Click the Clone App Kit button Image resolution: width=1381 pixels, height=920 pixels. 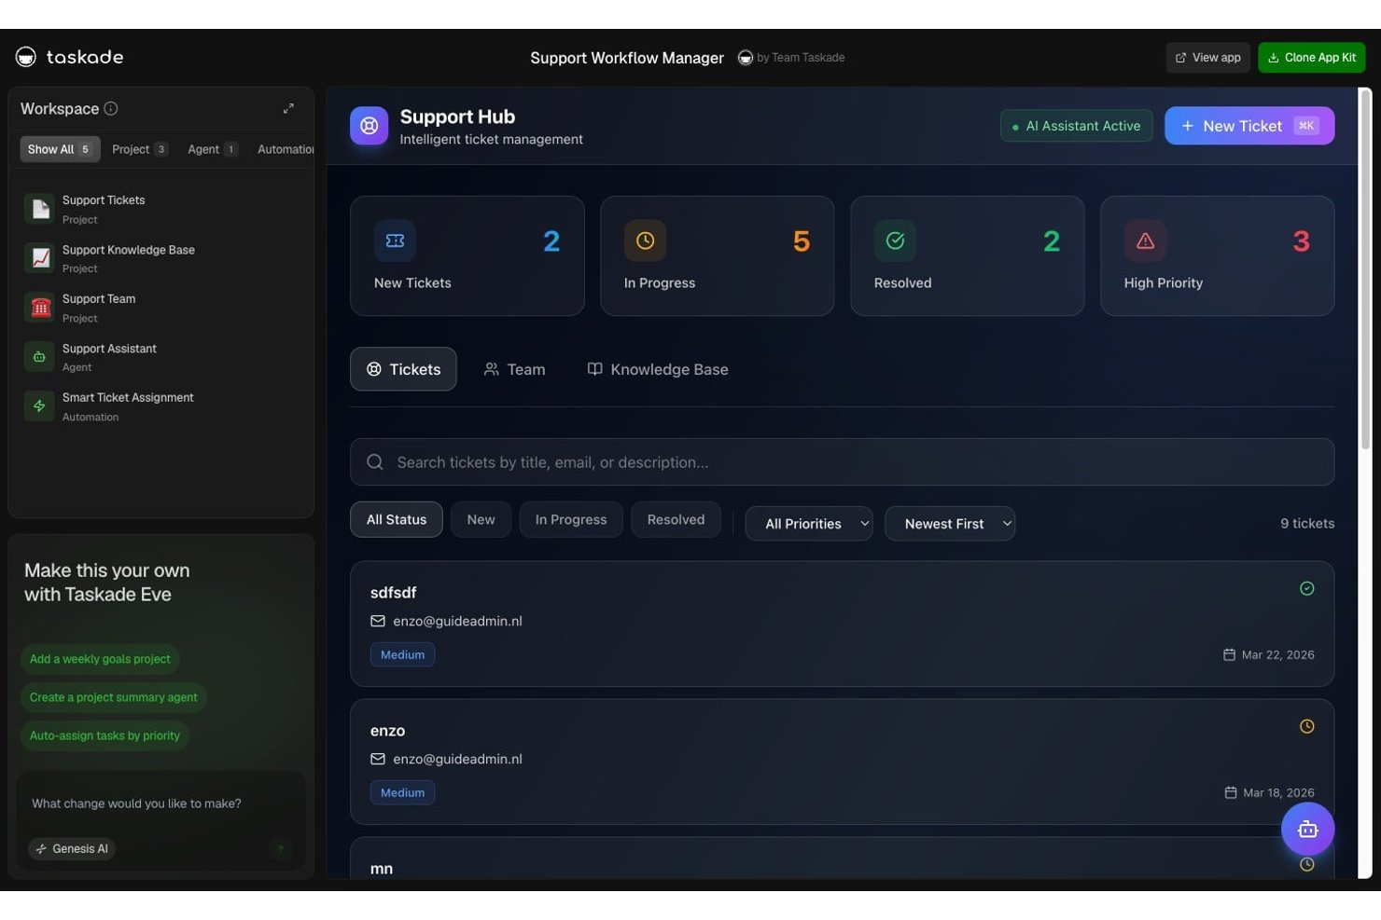(x=1311, y=58)
